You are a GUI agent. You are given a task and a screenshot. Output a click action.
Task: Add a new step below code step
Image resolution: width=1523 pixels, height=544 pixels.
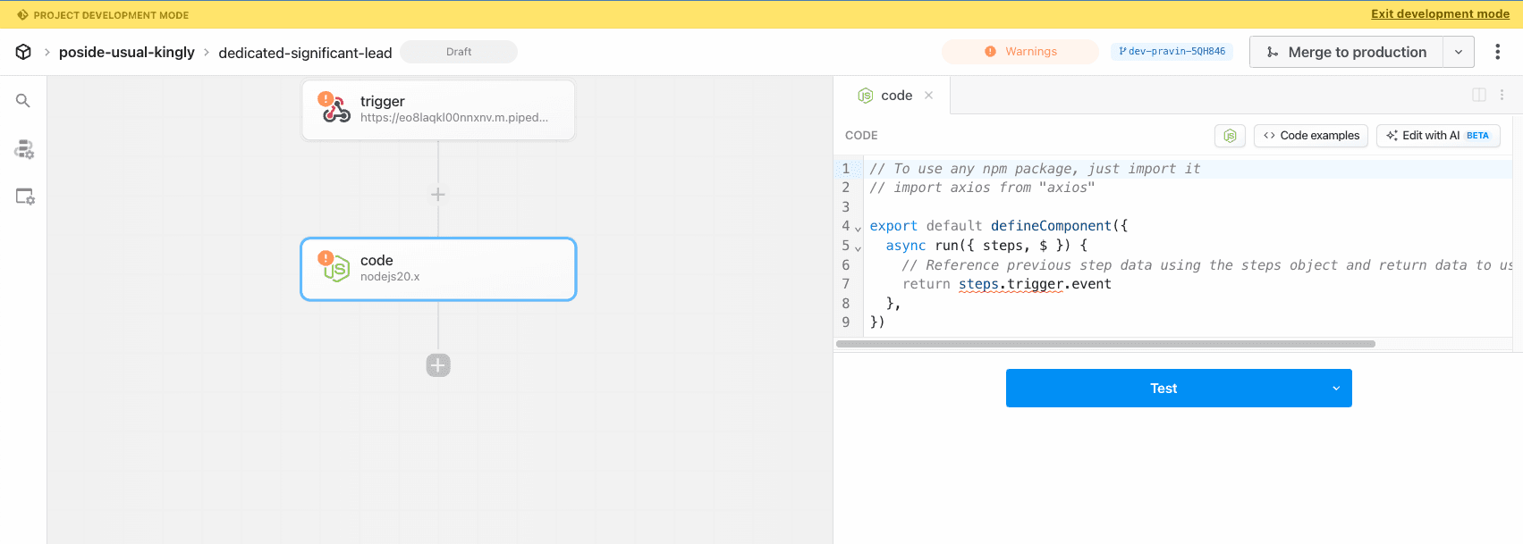438,365
